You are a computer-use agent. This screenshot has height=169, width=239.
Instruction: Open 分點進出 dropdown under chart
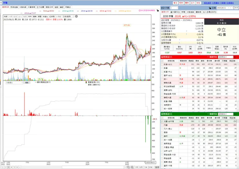[14, 83]
